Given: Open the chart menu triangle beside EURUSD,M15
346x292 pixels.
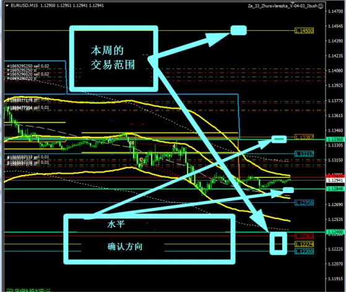Looking at the screenshot, I should pyautogui.click(x=7, y=6).
